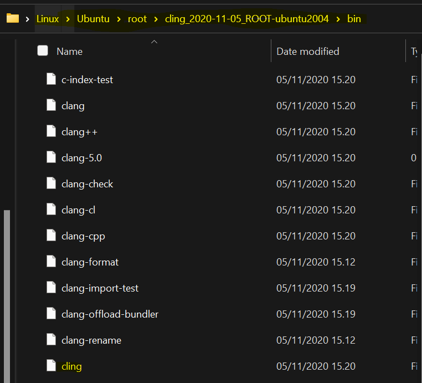The width and height of the screenshot is (422, 383).
Task: Select the file icon beside clang-rename
Action: (51, 340)
